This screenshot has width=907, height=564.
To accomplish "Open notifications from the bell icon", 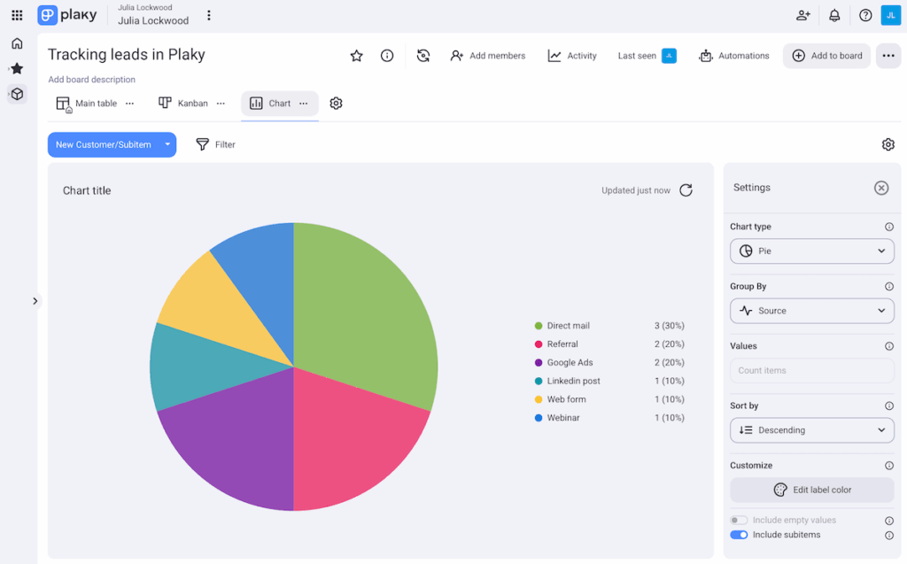I will pyautogui.click(x=833, y=15).
